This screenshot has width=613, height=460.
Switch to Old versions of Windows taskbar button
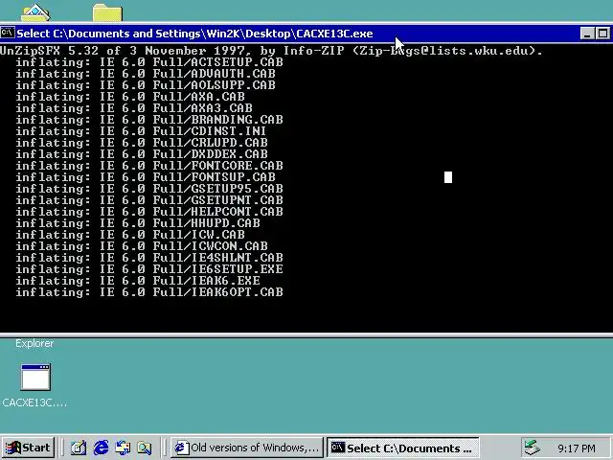(x=247, y=448)
